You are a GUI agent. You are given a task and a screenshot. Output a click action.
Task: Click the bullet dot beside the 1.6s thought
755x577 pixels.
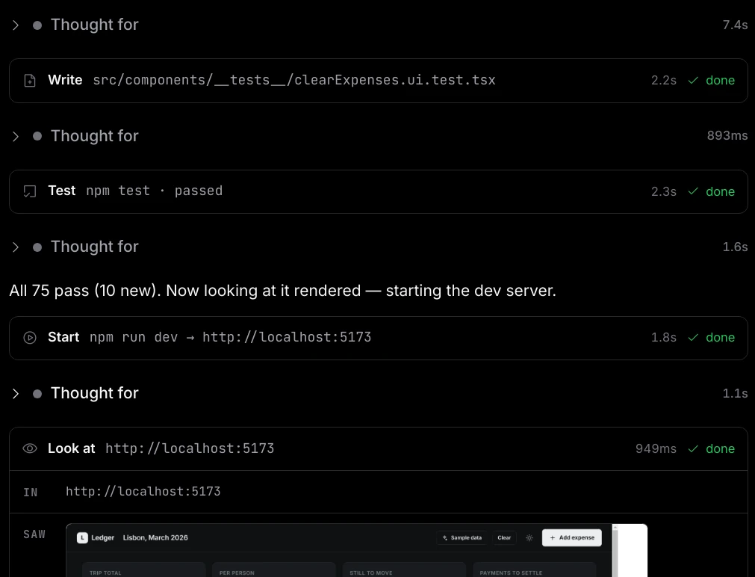click(37, 247)
